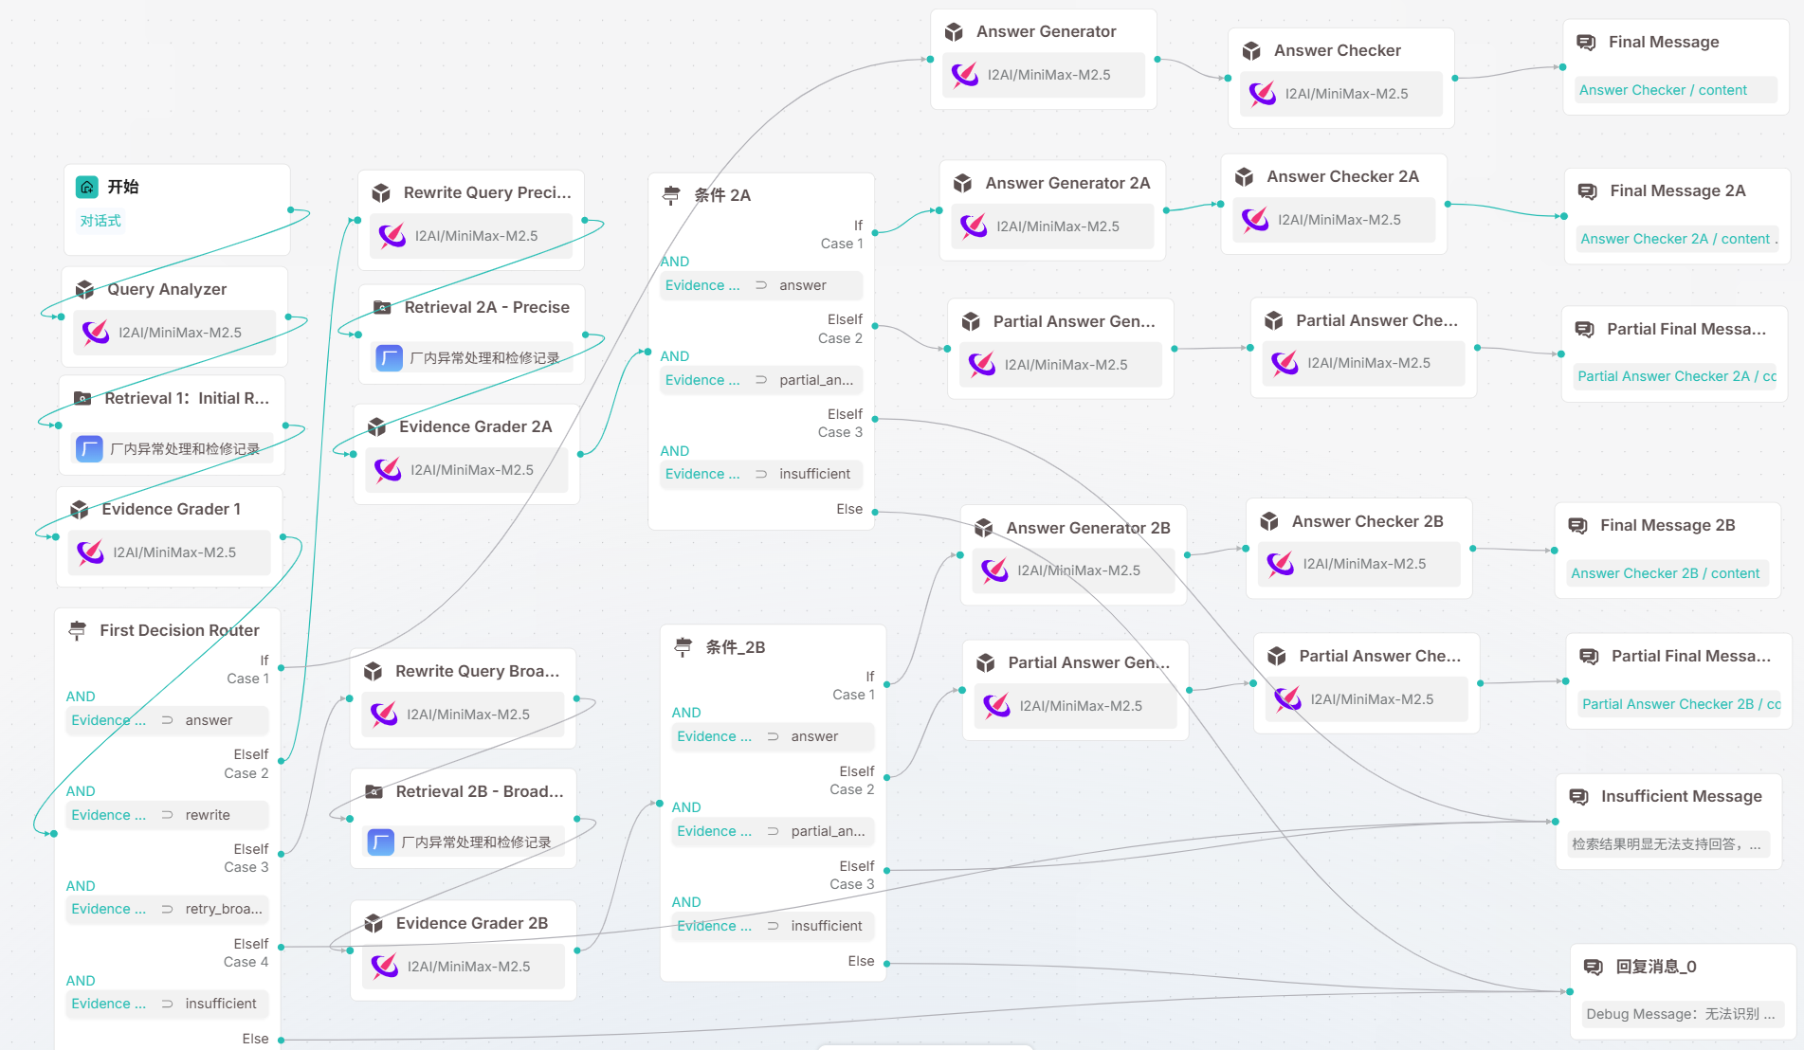Image resolution: width=1804 pixels, height=1050 pixels.
Task: Click the First Decision Router branch icon
Action: (78, 630)
